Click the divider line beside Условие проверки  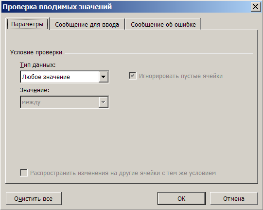[159, 53]
